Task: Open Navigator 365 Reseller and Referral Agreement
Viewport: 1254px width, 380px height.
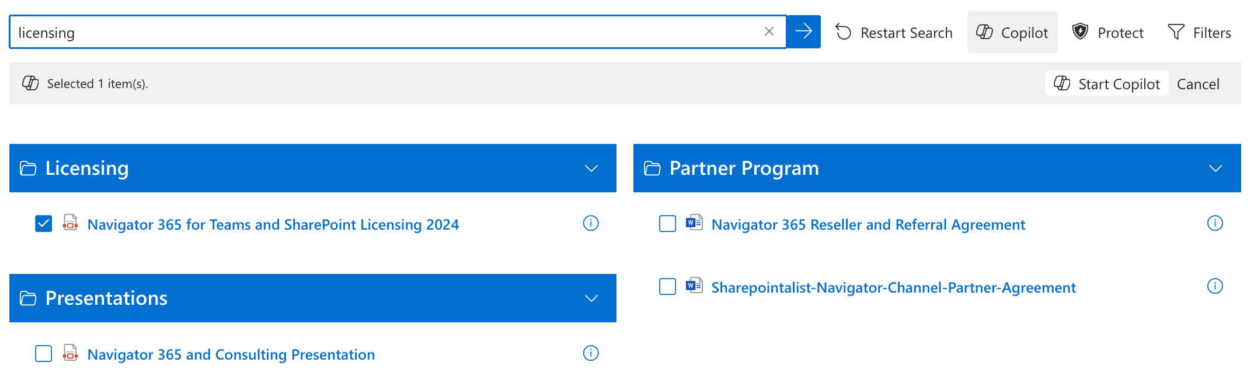Action: tap(868, 224)
